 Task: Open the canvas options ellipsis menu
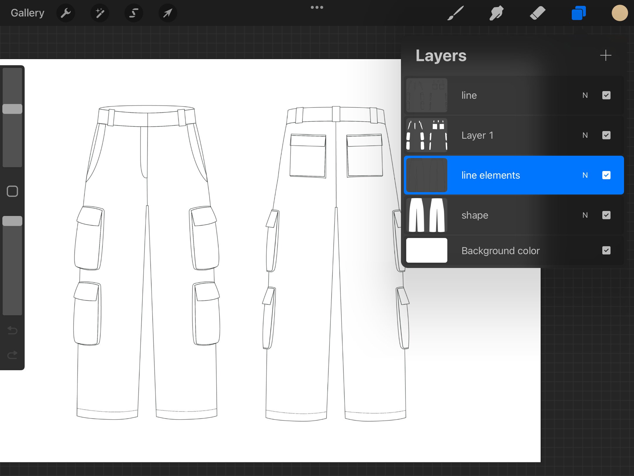pyautogui.click(x=317, y=7)
